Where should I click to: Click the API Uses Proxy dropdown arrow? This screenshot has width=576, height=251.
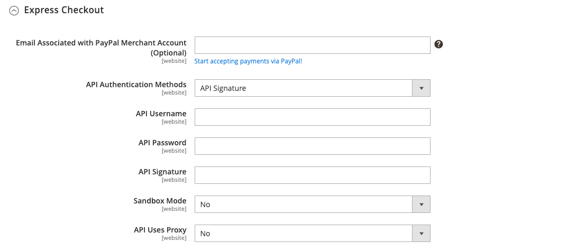421,234
